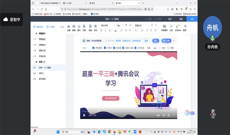Click the blue 完成 finish button

(x=192, y=19)
